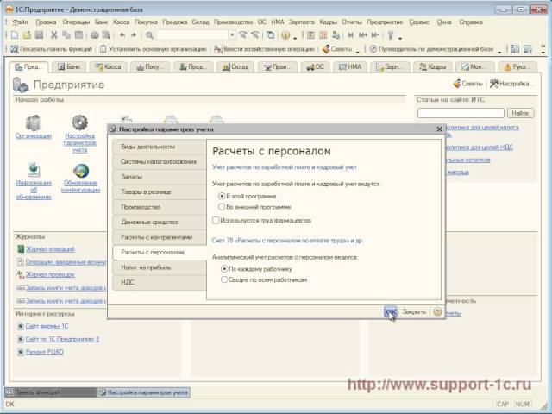Viewport: 552px width, 414px height.
Task: Choose Сводно по всем работникам option
Action: 222,279
